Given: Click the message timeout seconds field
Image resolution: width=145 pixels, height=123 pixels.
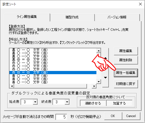Looking at the screenshot, I should click(x=61, y=117).
